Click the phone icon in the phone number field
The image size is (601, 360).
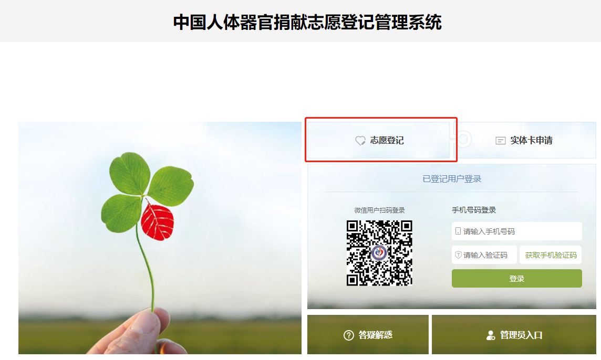(x=458, y=231)
